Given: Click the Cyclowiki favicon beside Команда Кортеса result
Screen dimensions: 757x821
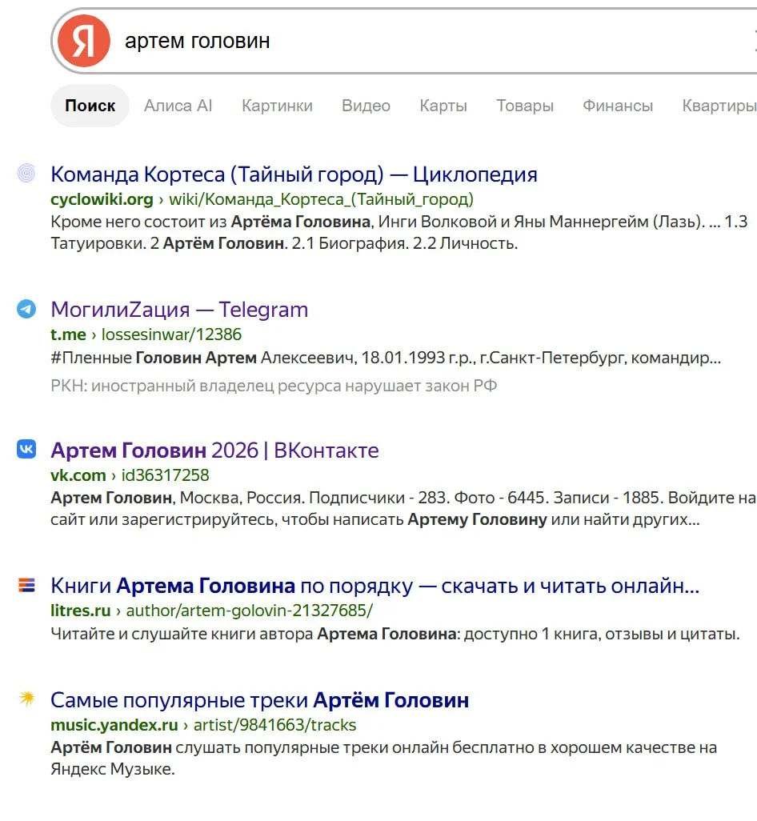Looking at the screenshot, I should pos(26,173).
